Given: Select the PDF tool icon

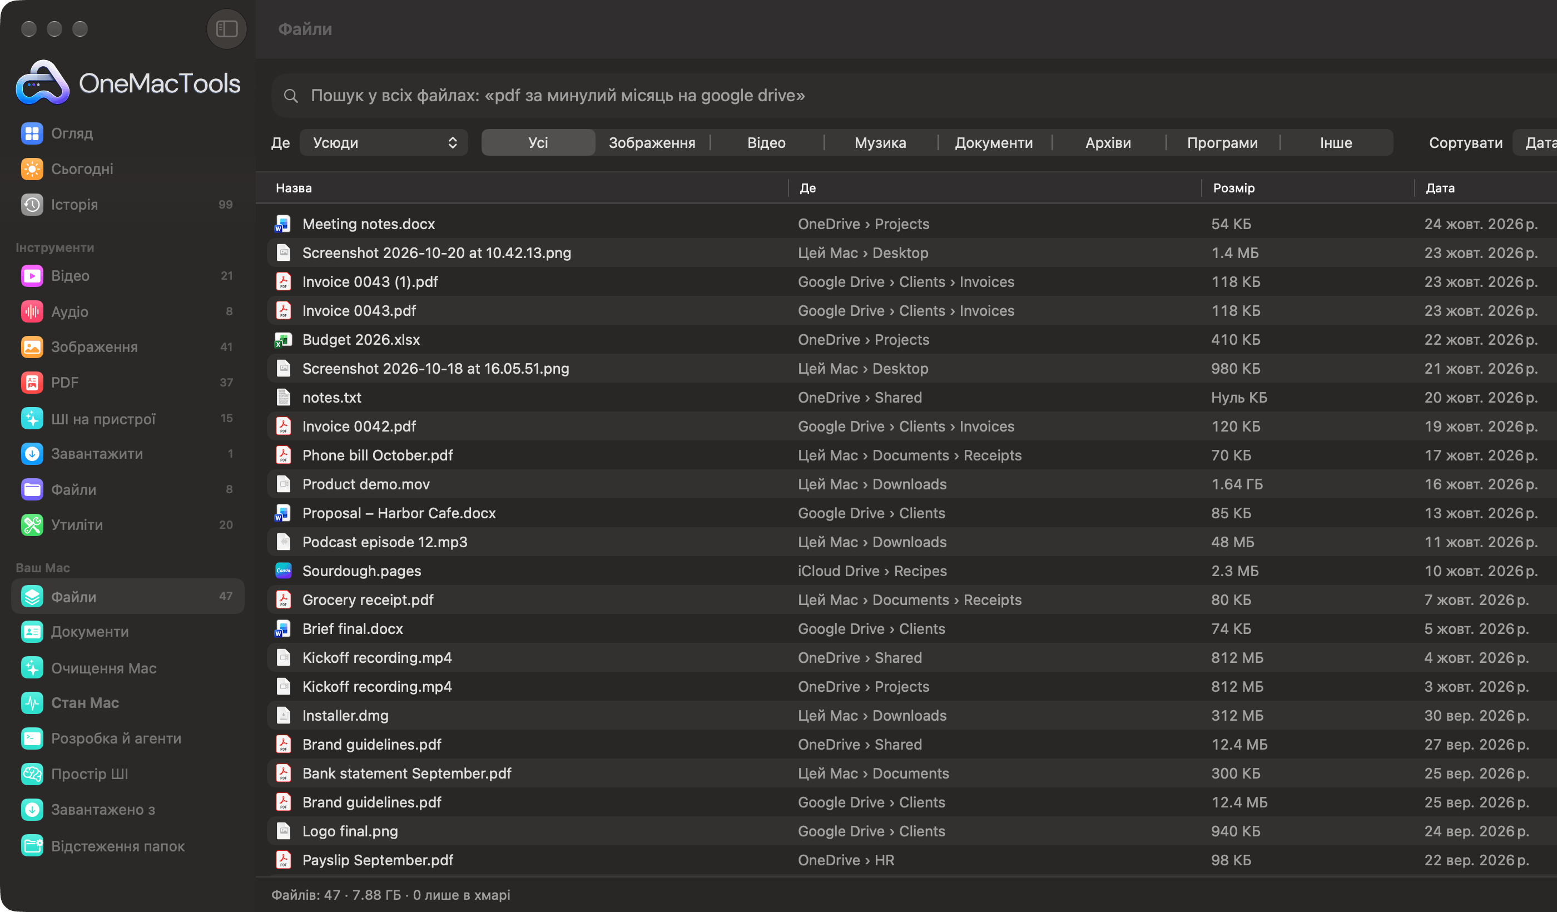Looking at the screenshot, I should pyautogui.click(x=32, y=383).
